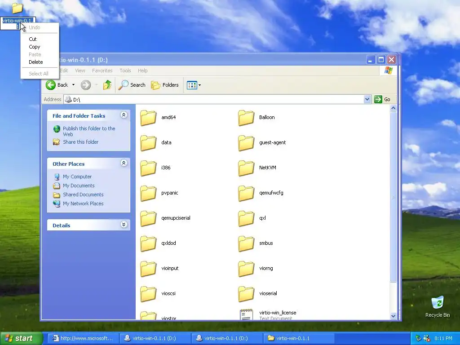Go to My Computer link

point(77,177)
